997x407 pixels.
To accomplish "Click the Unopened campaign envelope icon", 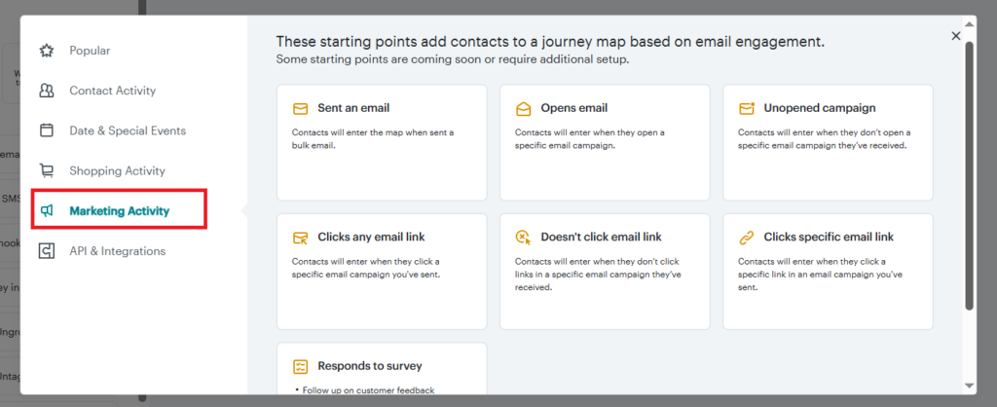I will (x=747, y=109).
